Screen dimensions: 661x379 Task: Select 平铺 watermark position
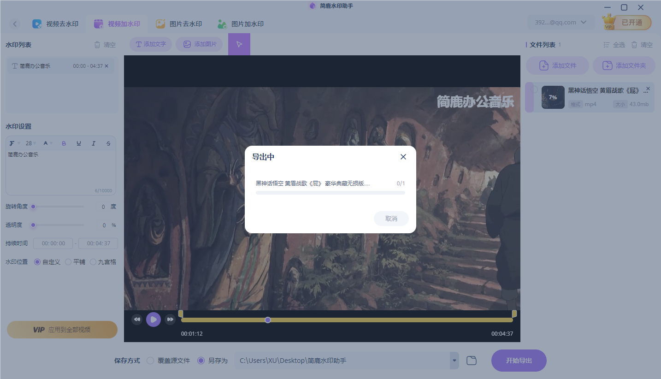75,261
